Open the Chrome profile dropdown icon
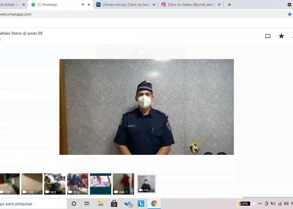This screenshot has height=209, width=293. (x=289, y=5)
